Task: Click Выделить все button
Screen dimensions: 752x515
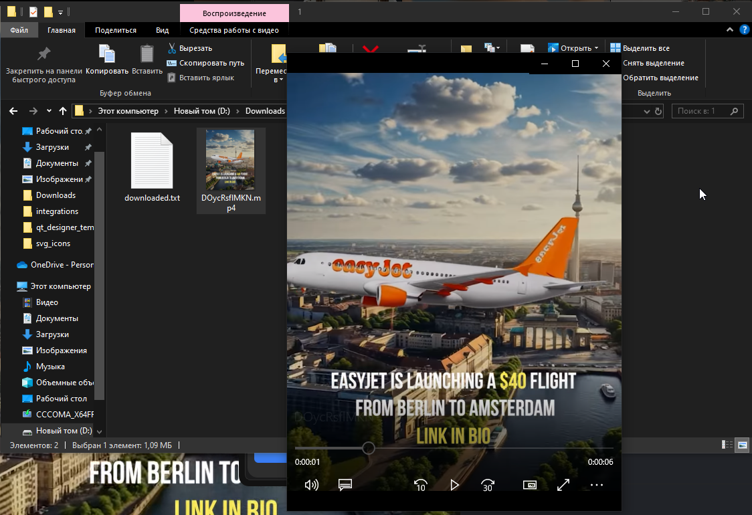Action: click(x=640, y=48)
